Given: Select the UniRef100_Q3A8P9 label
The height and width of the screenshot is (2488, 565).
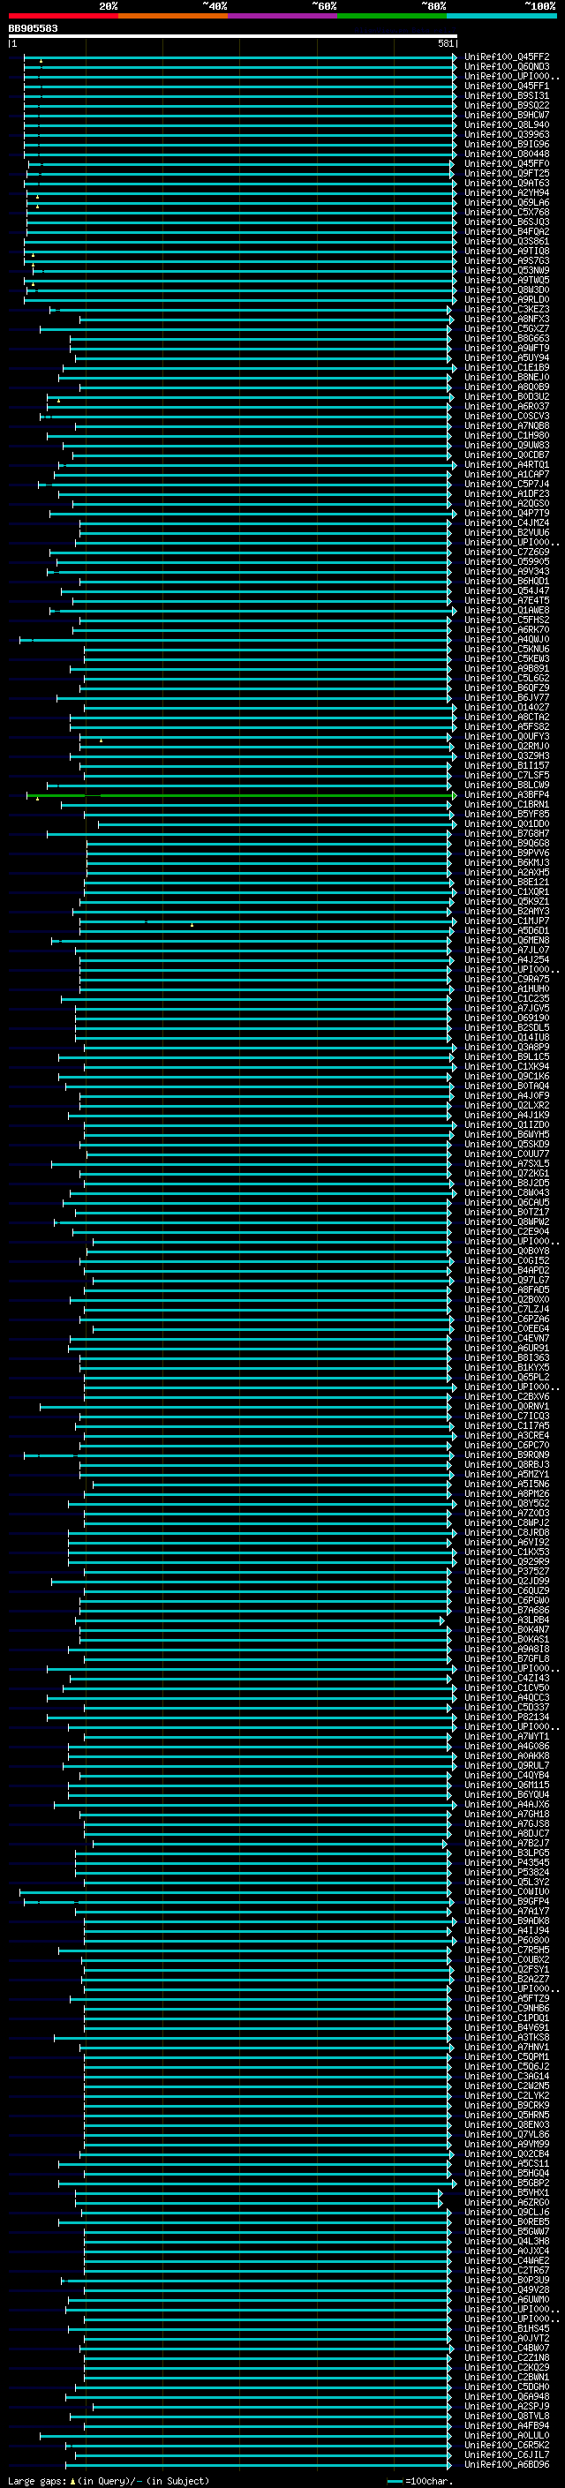Looking at the screenshot, I should coord(507,1047).
